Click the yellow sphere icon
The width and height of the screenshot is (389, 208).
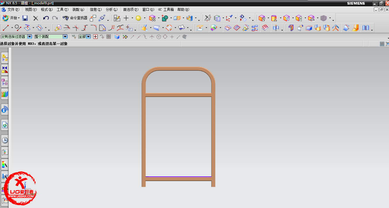(138, 18)
